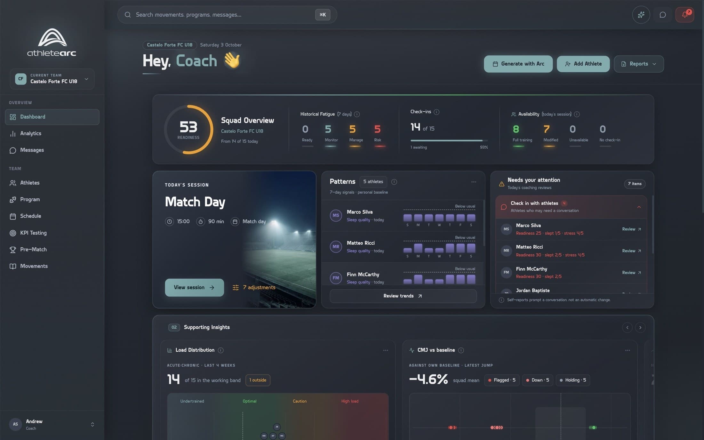Screen dimensions: 704x440
Task: Click info icon next to Patterns
Action: point(394,182)
